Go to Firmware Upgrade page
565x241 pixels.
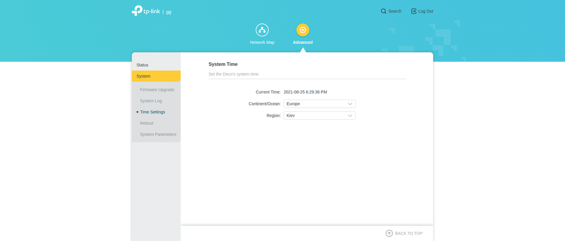(x=157, y=90)
